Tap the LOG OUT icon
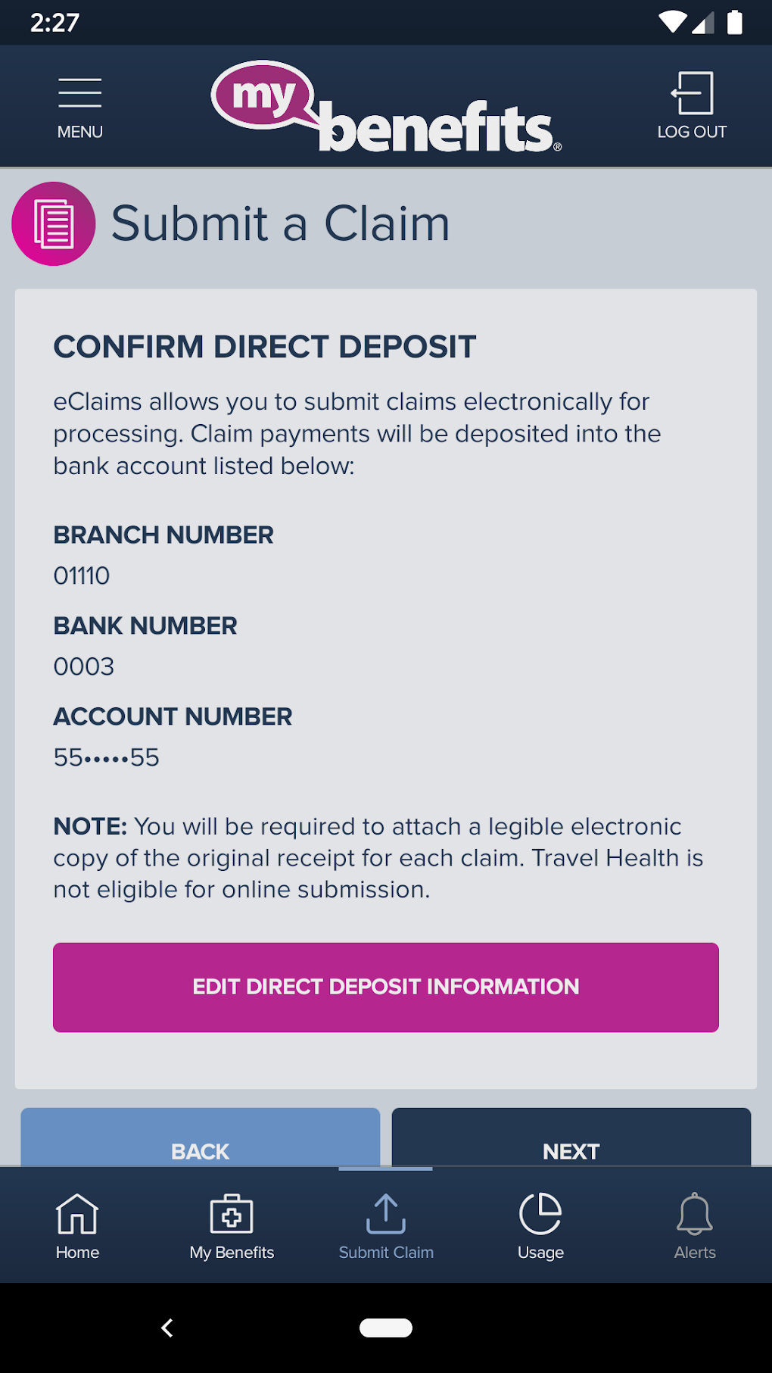Viewport: 772px width, 1373px height. coord(692,95)
